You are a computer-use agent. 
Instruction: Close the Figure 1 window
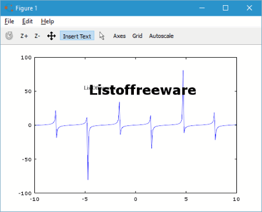[x=249, y=8]
